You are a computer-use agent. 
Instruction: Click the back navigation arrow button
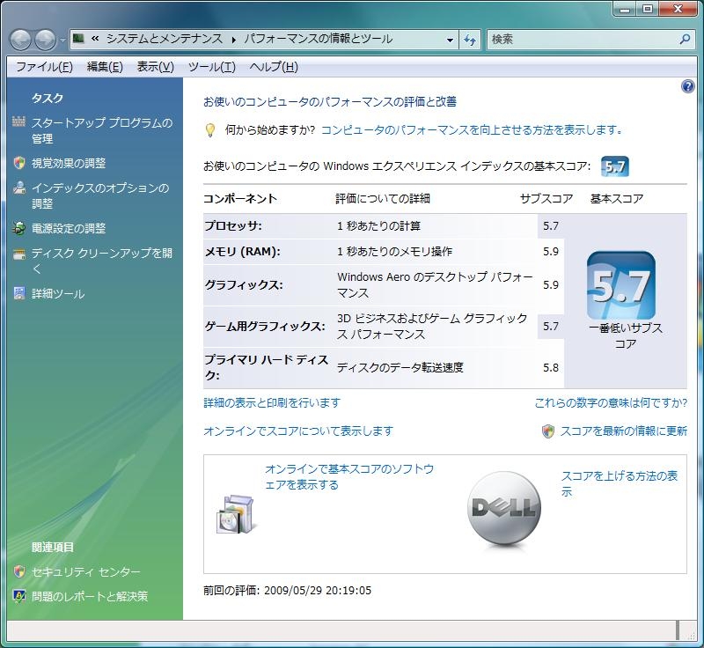pyautogui.click(x=21, y=40)
